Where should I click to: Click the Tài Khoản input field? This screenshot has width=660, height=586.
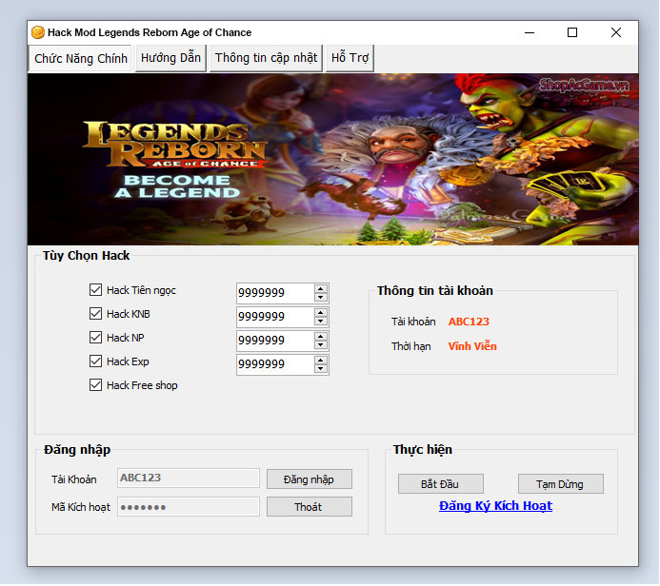point(189,478)
